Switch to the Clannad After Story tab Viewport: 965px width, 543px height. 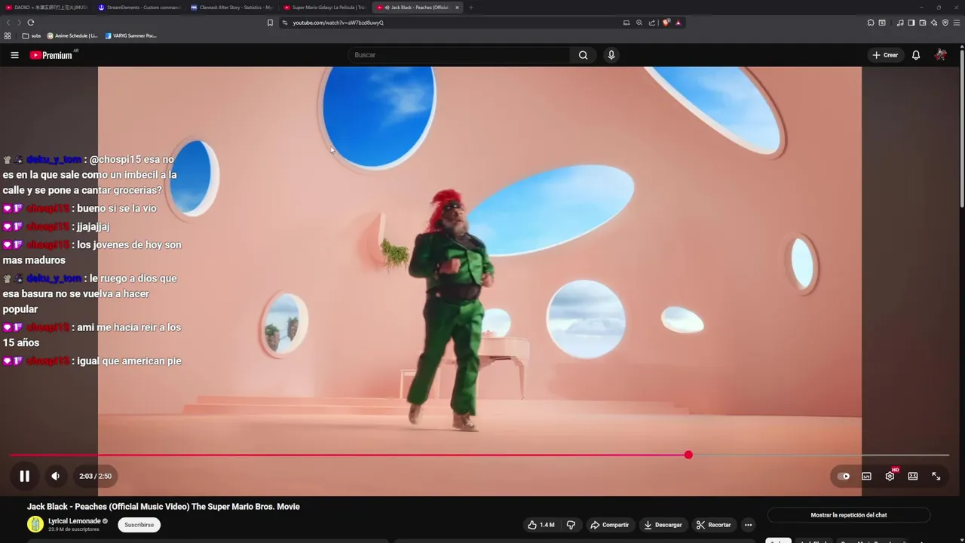[233, 8]
